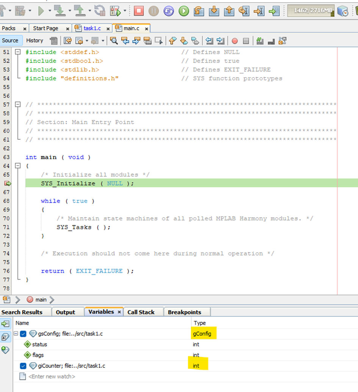358x392 pixels.
Task: Open the Clean and Build dropdown arrow
Action: click(30, 11)
